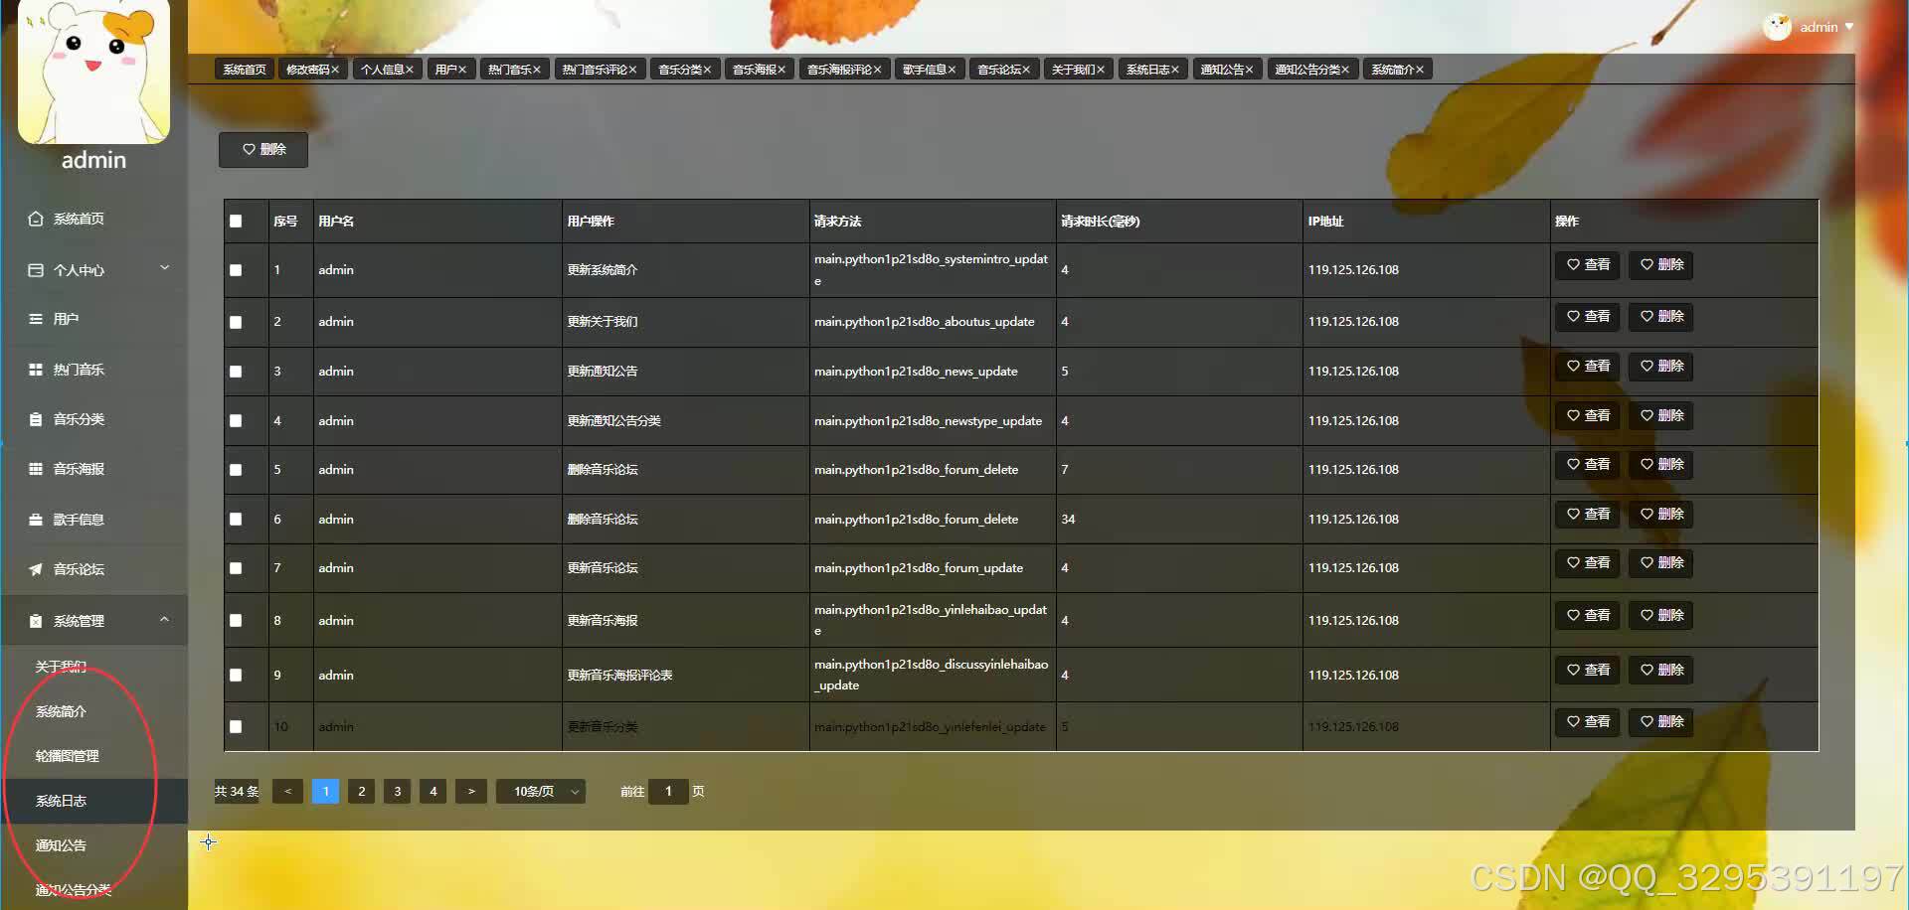Click the hamster profile picture in sidebar

pyautogui.click(x=93, y=70)
